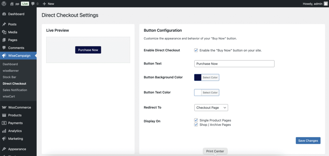Click the plus icon beside New
Viewport: 329px width, 156px height.
(44, 4)
